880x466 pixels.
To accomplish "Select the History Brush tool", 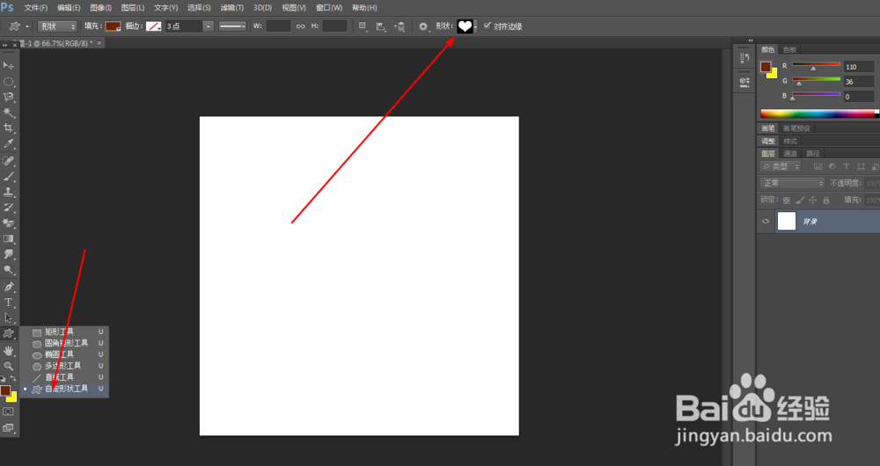I will [x=9, y=208].
